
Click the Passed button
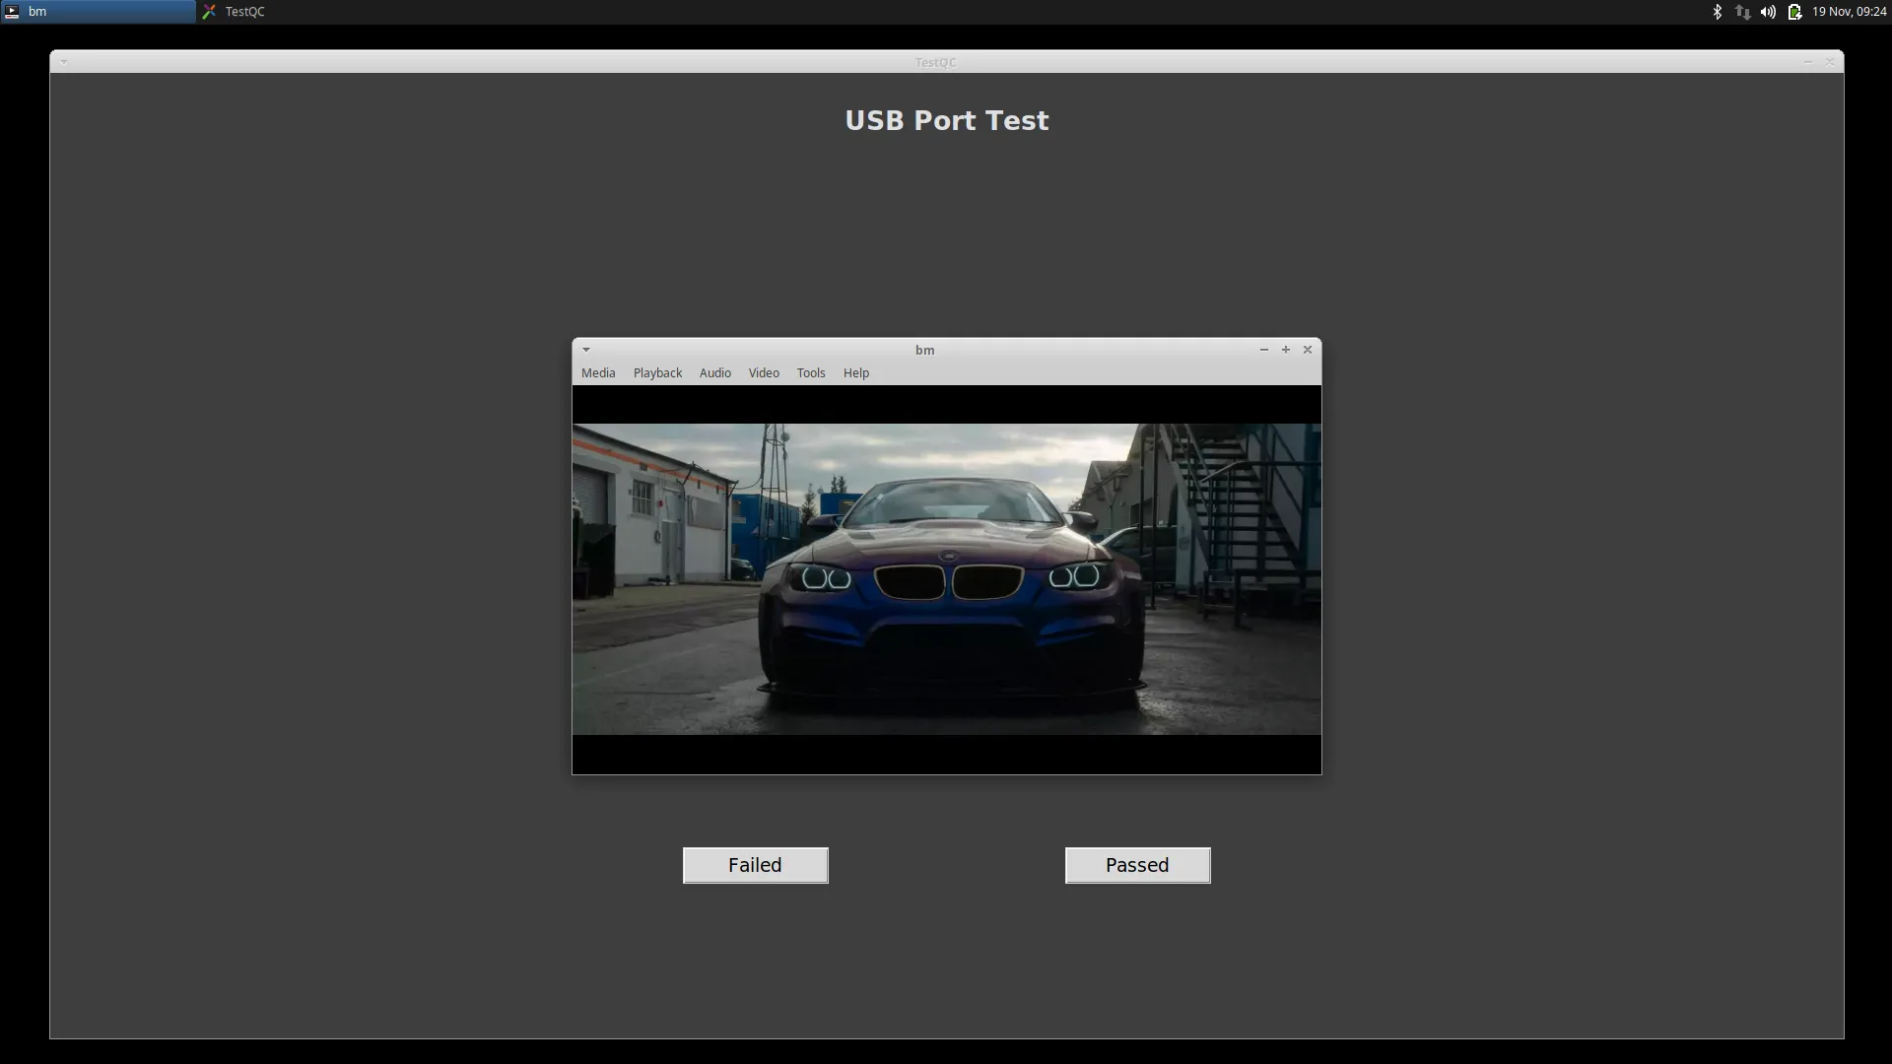pos(1137,865)
